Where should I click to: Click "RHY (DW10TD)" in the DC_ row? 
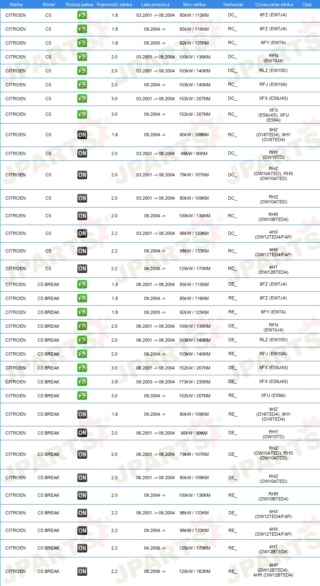[x=273, y=155]
